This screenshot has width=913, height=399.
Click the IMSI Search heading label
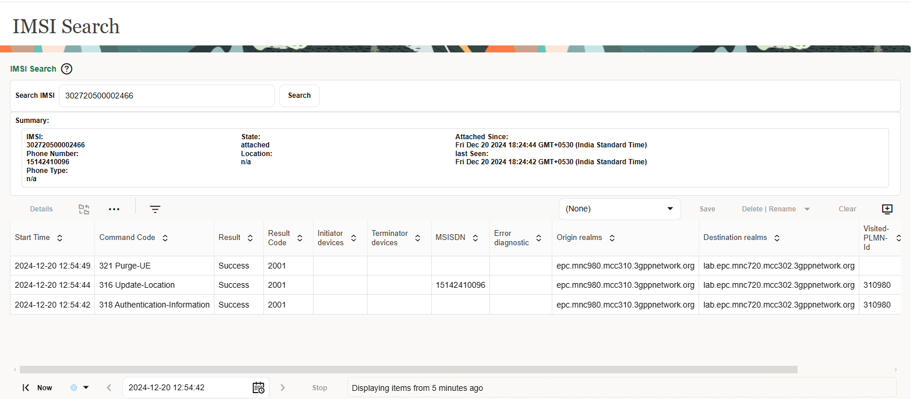[x=33, y=69]
